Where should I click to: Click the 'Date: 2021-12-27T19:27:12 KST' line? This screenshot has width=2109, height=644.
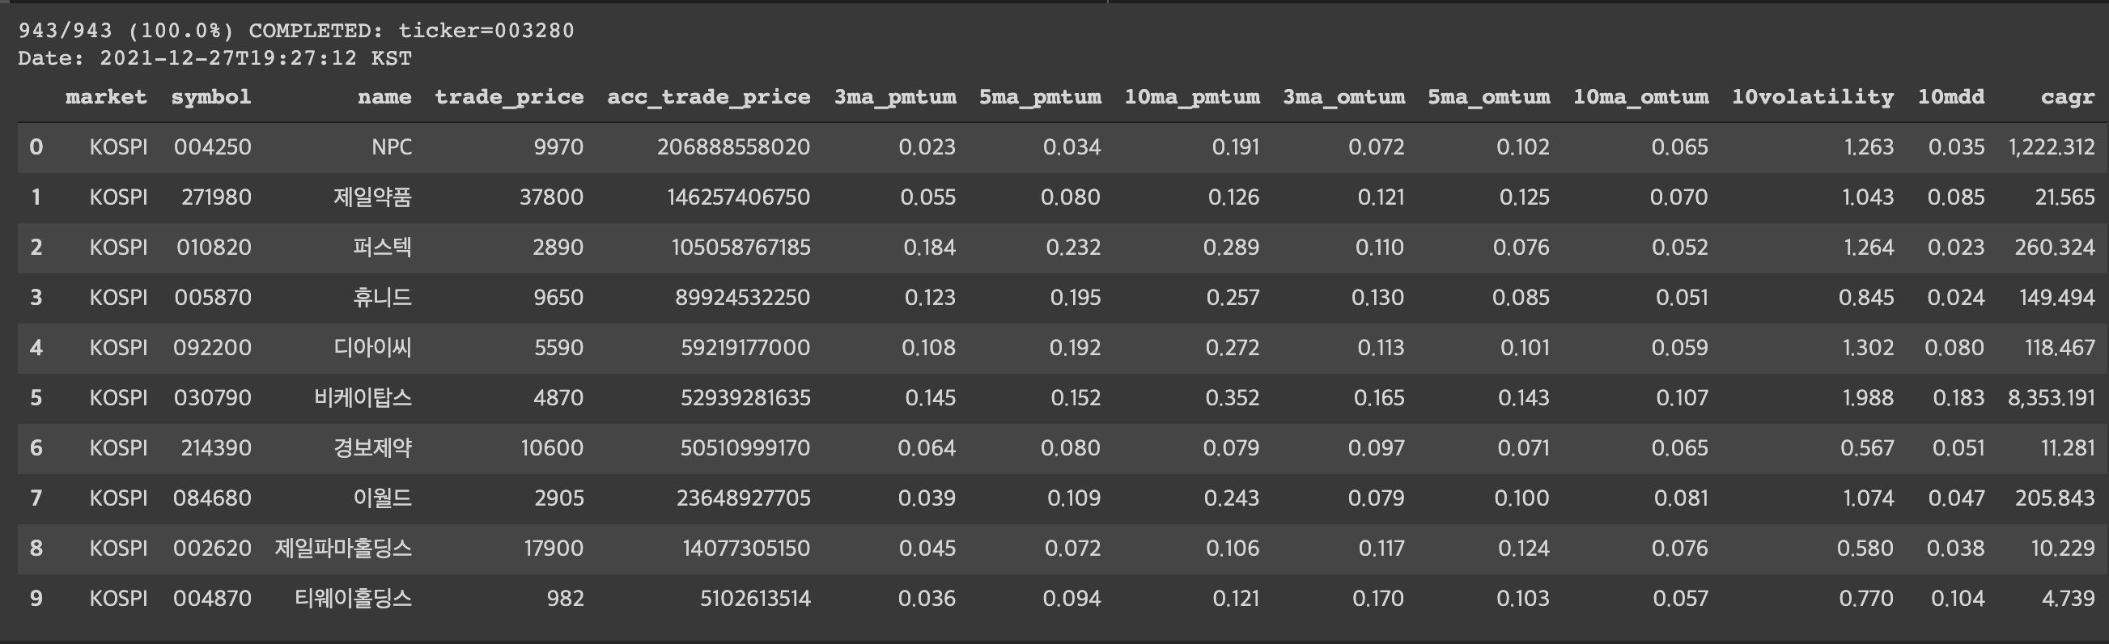[214, 58]
